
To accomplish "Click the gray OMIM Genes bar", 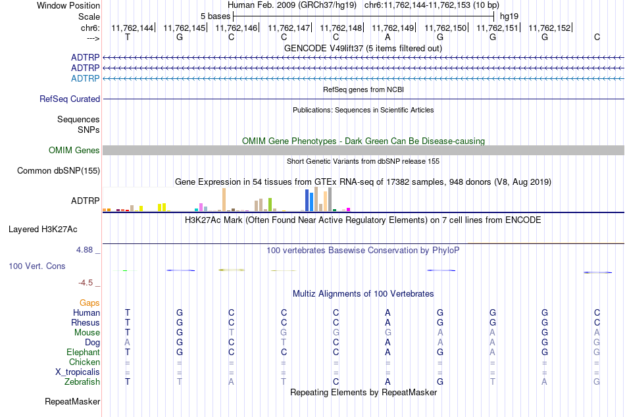I will point(363,151).
